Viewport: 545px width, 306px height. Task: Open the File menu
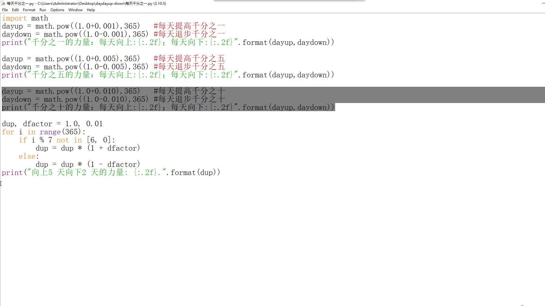pos(5,10)
